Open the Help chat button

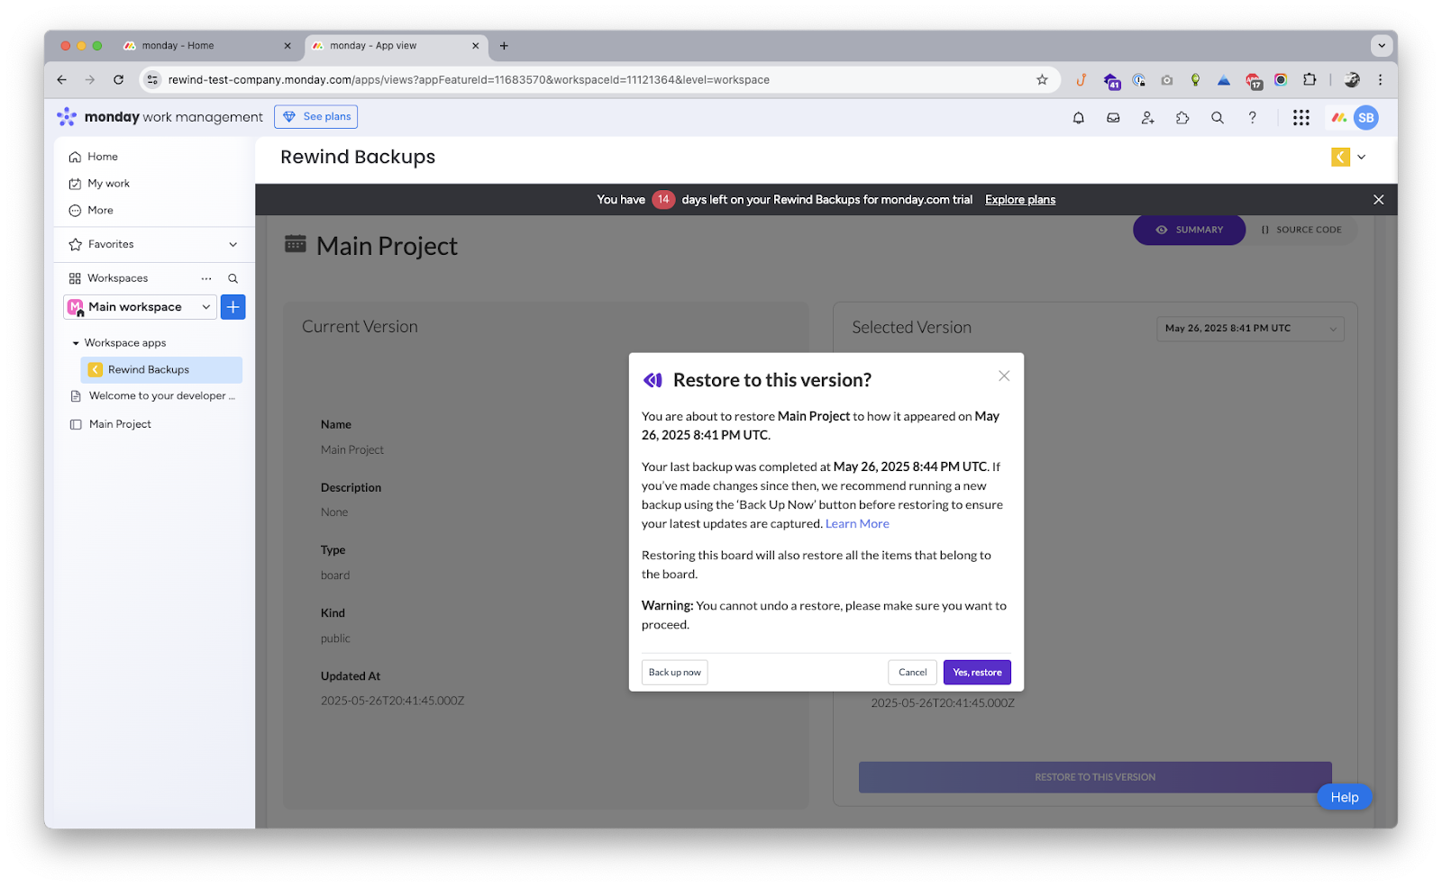[1345, 797]
